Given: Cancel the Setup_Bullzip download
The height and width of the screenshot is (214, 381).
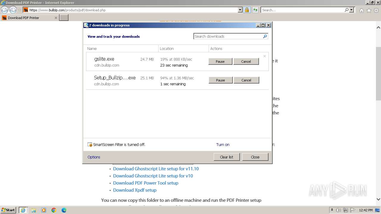Looking at the screenshot, I should tap(246, 80).
